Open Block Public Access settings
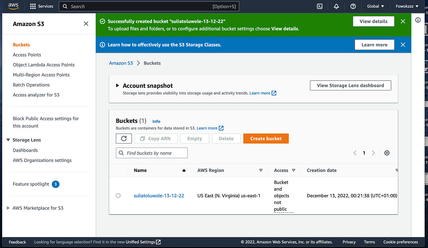The height and width of the screenshot is (248, 428). (46, 122)
